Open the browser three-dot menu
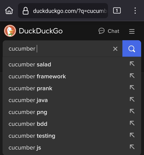 (x=135, y=11)
